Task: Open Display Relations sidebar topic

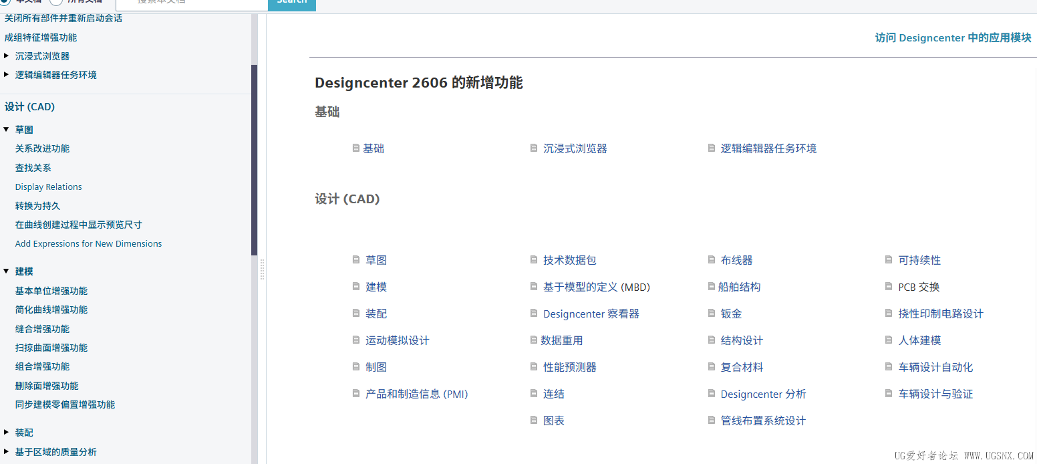Action: [49, 187]
